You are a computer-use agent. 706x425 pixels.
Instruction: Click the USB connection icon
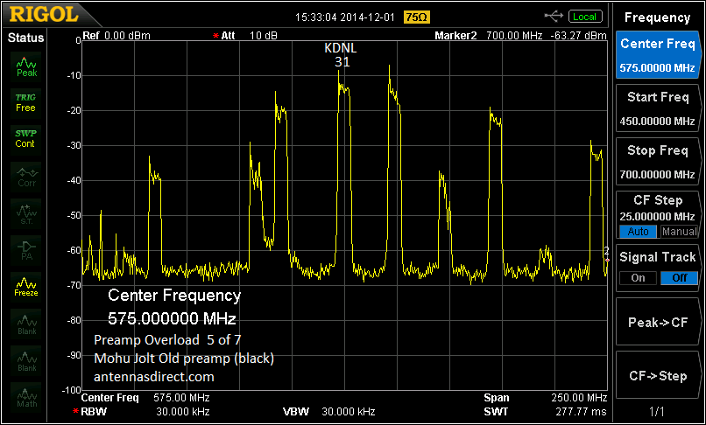554,16
